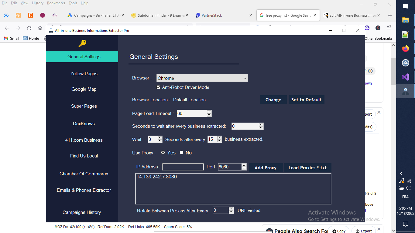Open the Horde bookmark
415x233 pixels.
pyautogui.click(x=31, y=39)
